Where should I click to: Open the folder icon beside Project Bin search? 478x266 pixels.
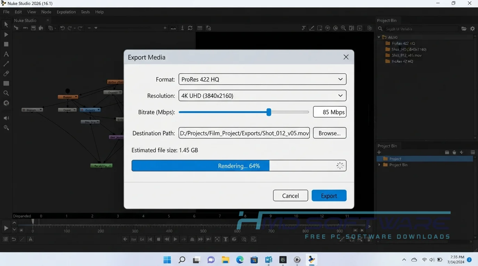pos(464,29)
